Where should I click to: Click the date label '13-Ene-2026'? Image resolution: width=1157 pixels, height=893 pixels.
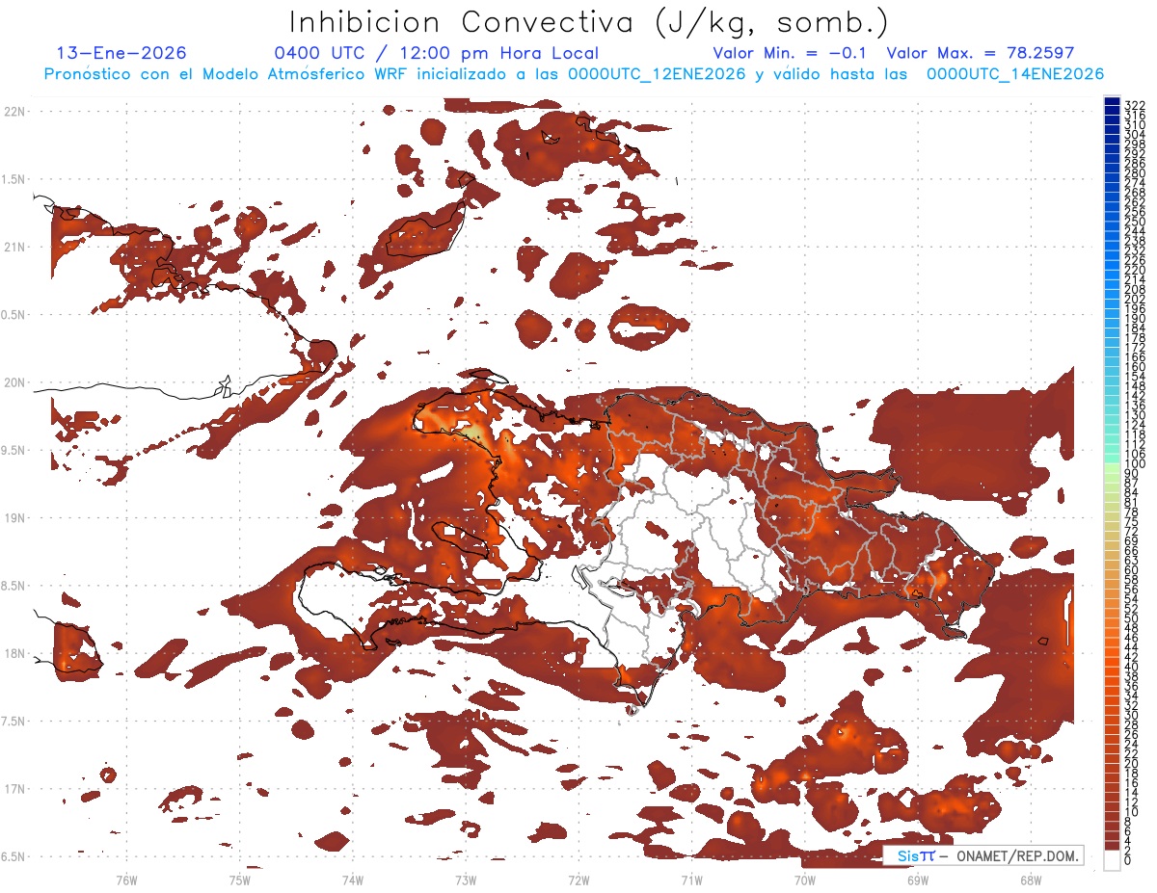[122, 54]
